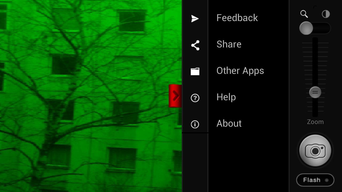Viewport: 342px width, 192px height.
Task: Collapse the menu with the red arrow
Action: tap(175, 96)
